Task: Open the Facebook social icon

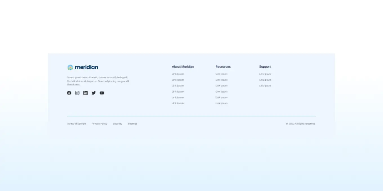Action: click(69, 93)
